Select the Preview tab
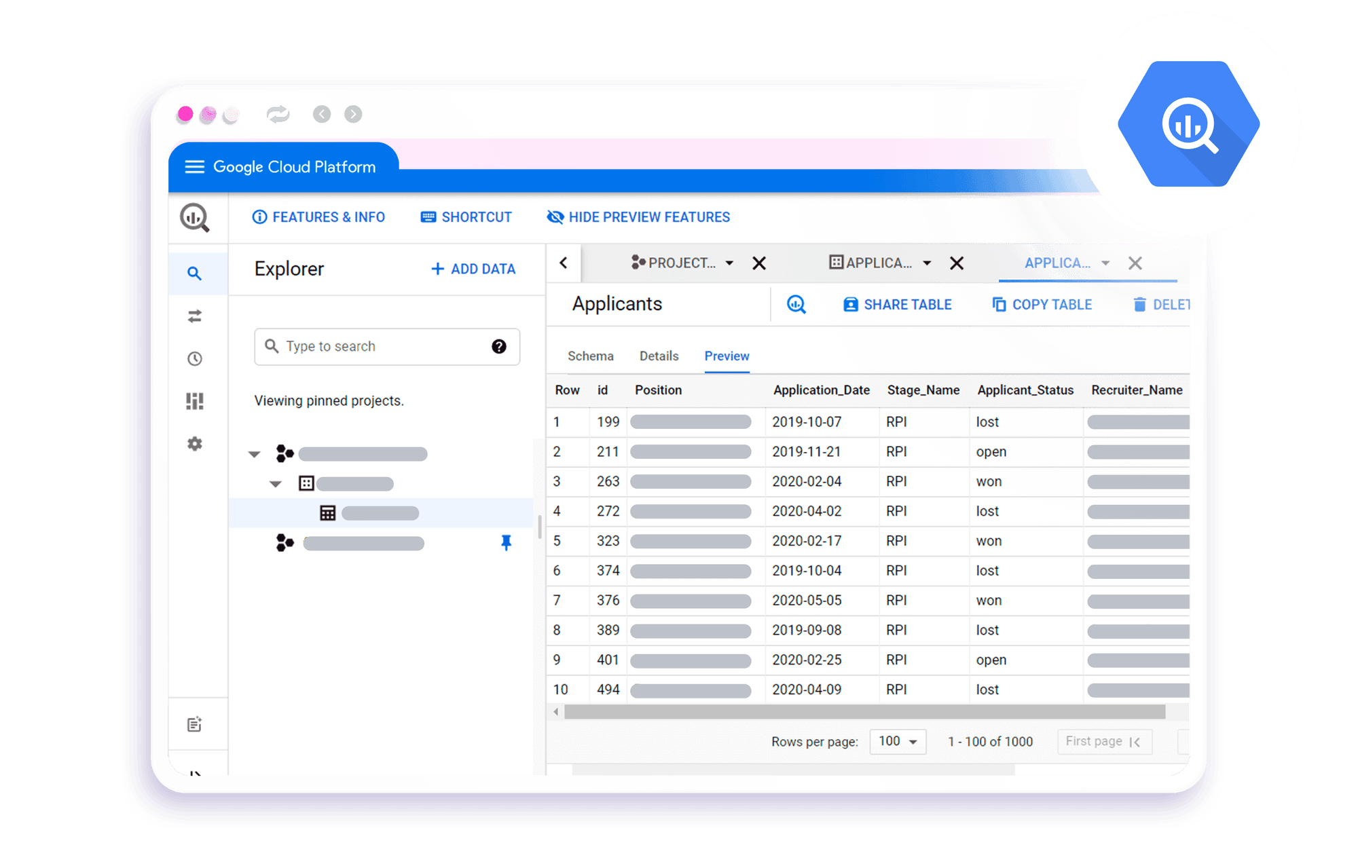 coord(727,356)
